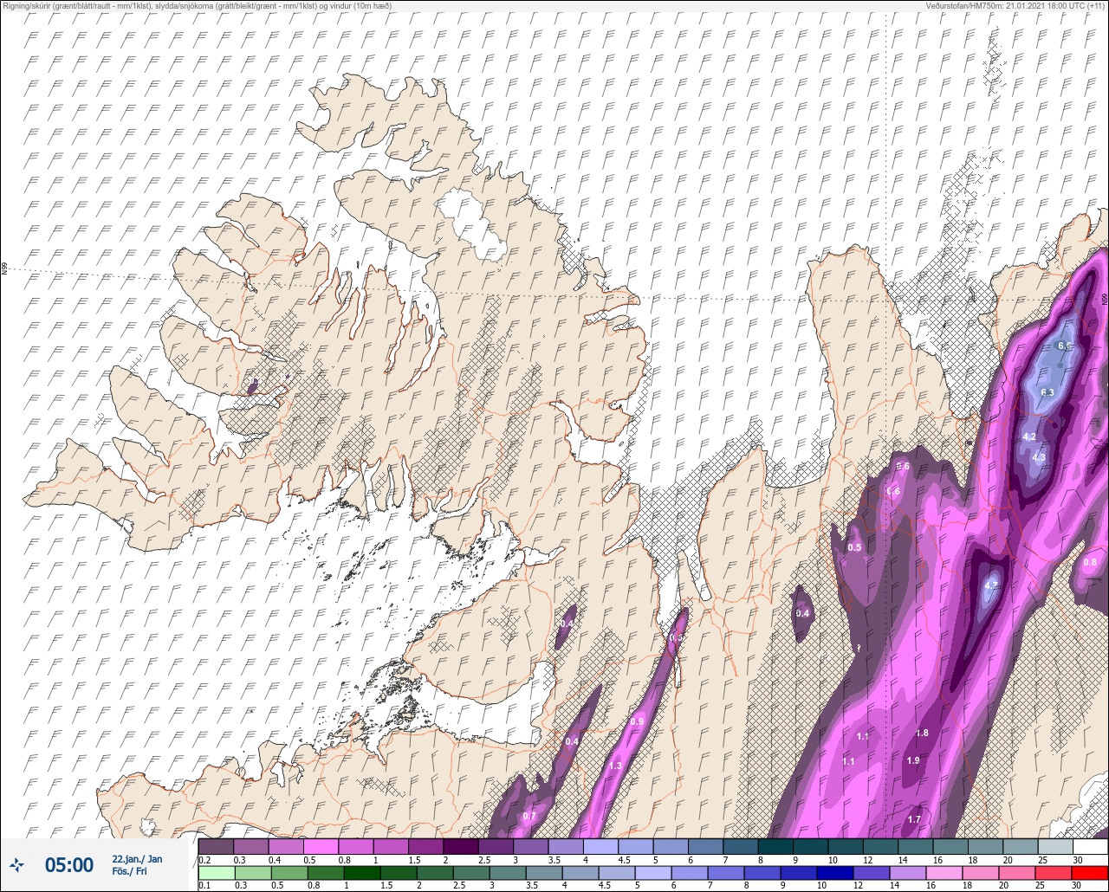Viewport: 1109px width, 892px height.
Task: Click the 0.5 precipitation value on the map
Action: coord(854,547)
